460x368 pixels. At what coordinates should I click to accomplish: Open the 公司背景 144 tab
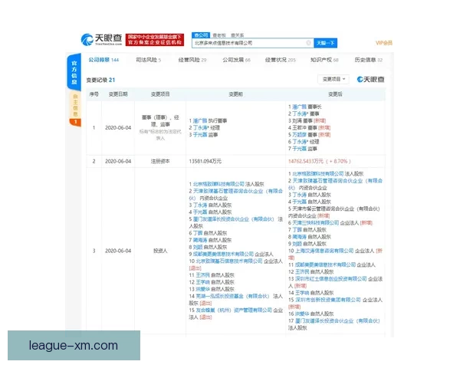click(x=103, y=60)
